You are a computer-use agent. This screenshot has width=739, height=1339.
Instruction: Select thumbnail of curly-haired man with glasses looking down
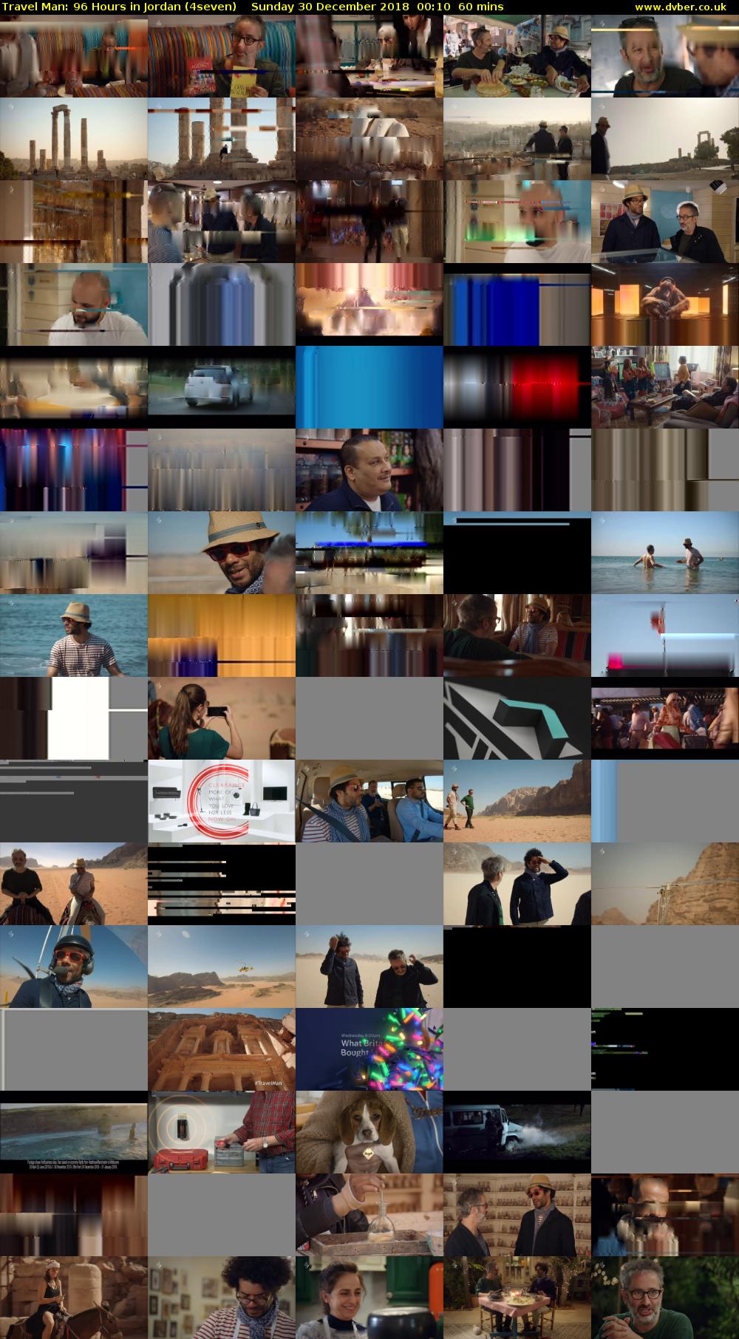222,1298
